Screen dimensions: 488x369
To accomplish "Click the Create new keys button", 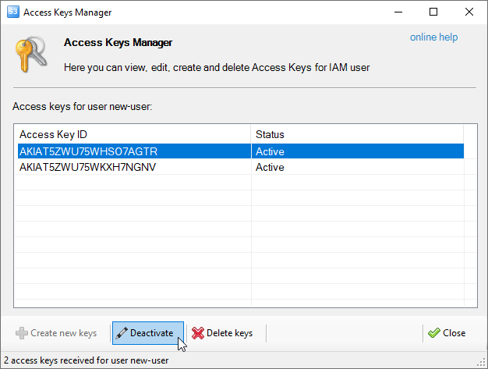I will (x=56, y=333).
